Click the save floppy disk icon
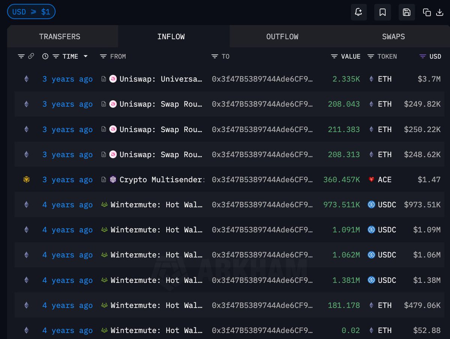The width and height of the screenshot is (450, 339). click(406, 12)
